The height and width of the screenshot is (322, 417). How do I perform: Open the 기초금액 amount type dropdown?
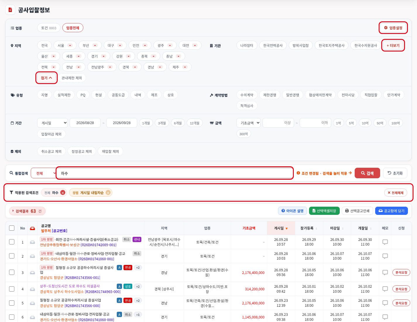(248, 123)
